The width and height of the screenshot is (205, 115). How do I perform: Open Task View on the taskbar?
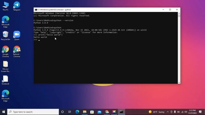point(70,112)
